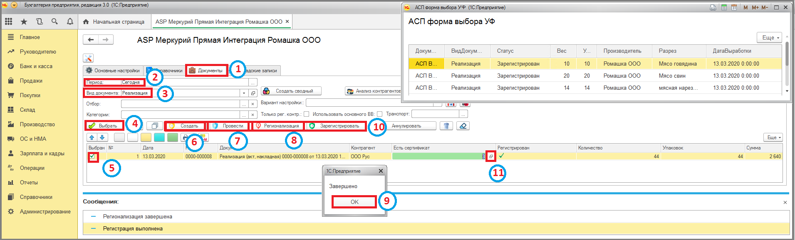Select the yellow color swatch
795x240 pixels.
coord(146,137)
